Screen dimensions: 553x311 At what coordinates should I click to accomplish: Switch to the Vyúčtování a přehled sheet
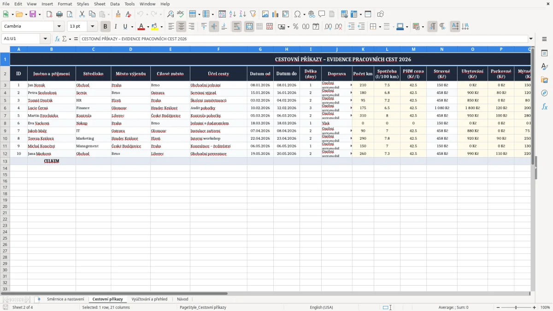pyautogui.click(x=149, y=299)
